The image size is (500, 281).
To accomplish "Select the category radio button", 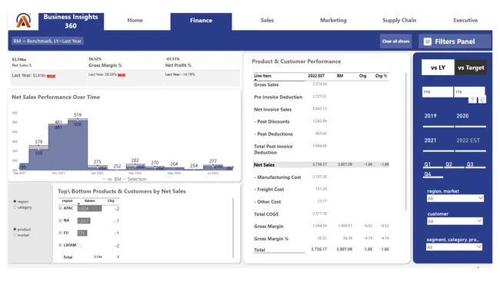I will [x=15, y=207].
